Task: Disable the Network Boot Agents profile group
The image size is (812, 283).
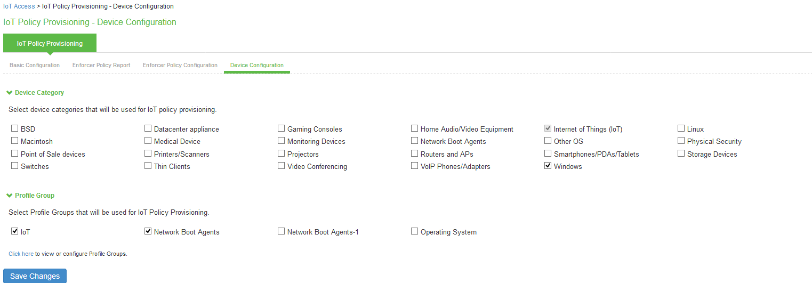Action: 148,231
